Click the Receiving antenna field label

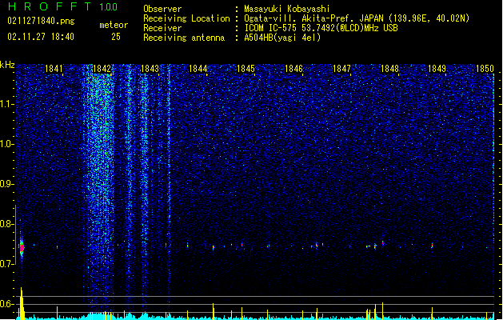click(x=184, y=38)
